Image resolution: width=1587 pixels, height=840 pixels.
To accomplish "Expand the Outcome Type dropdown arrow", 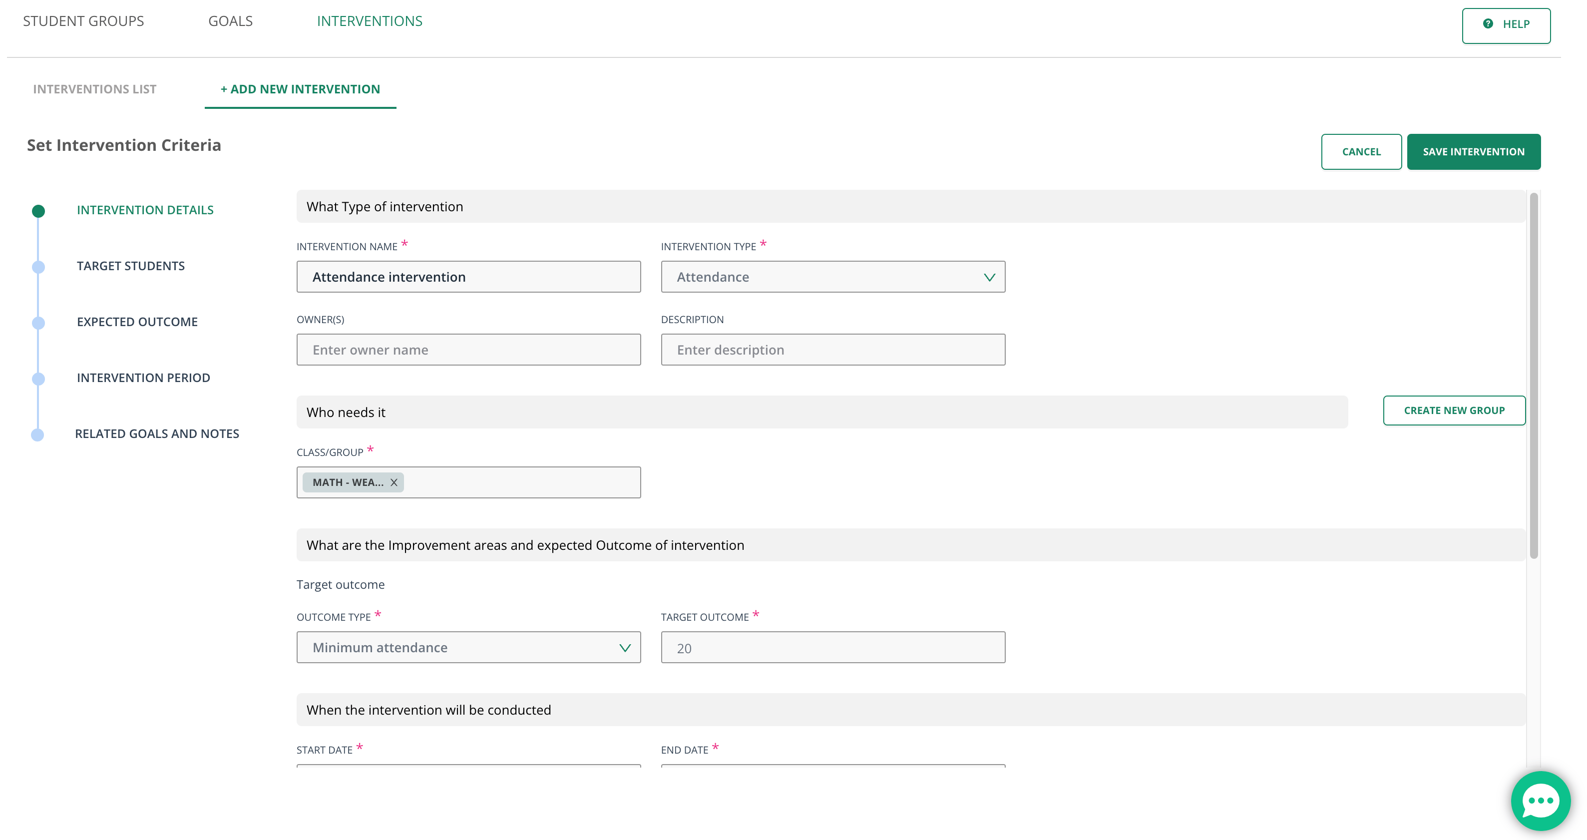I will 625,648.
